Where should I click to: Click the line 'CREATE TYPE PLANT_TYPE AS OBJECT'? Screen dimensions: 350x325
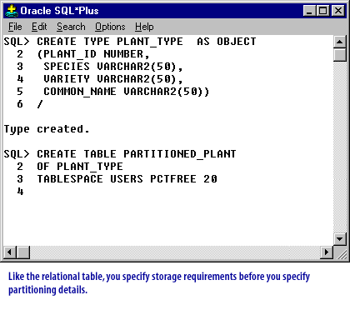coord(147,42)
